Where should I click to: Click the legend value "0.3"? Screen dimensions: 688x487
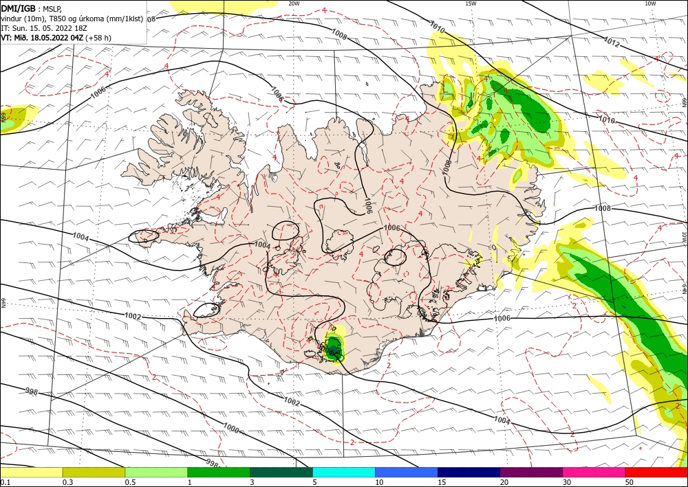point(67,482)
